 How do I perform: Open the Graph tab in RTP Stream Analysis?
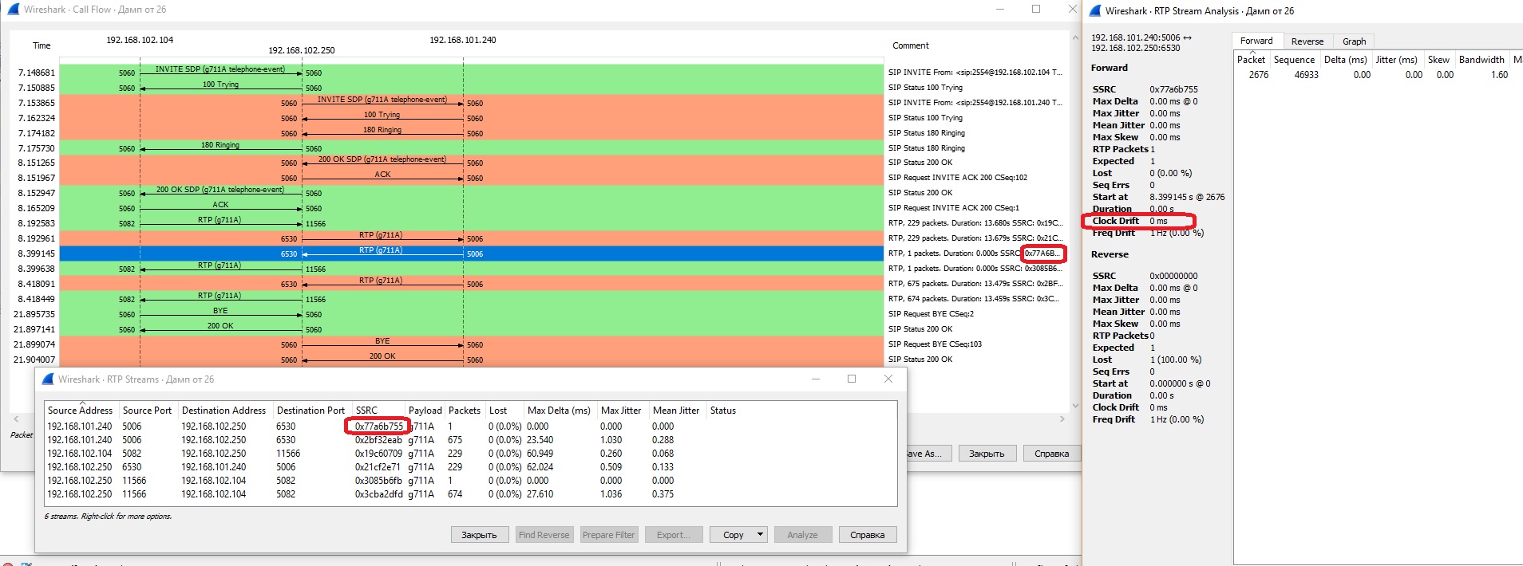pos(1354,41)
